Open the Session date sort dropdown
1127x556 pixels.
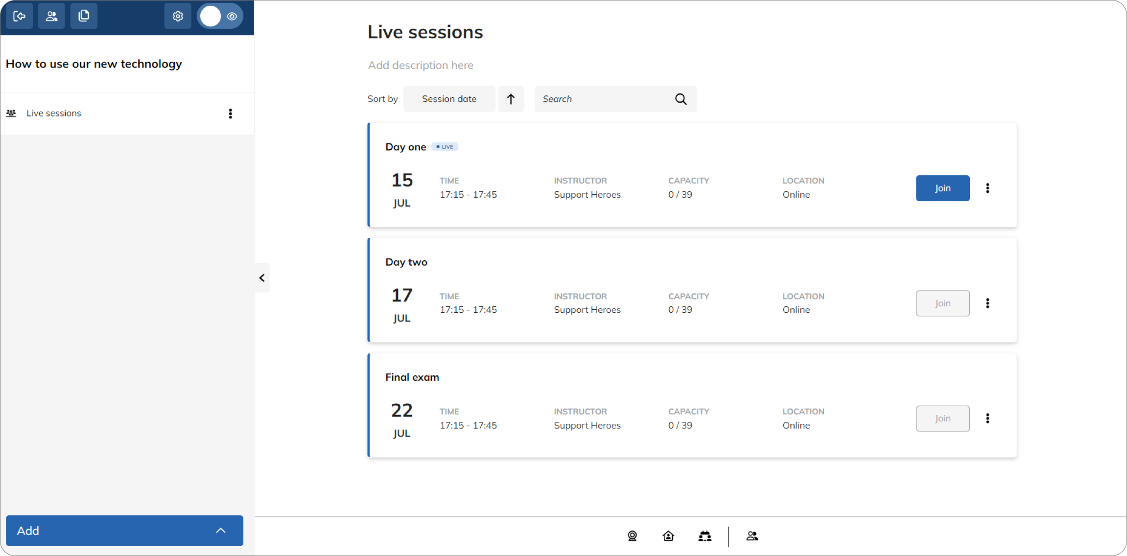coord(449,99)
